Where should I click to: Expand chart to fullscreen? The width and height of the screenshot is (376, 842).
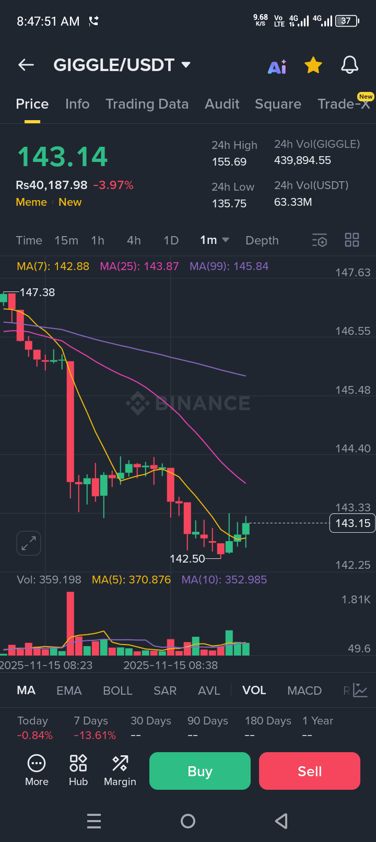[29, 543]
